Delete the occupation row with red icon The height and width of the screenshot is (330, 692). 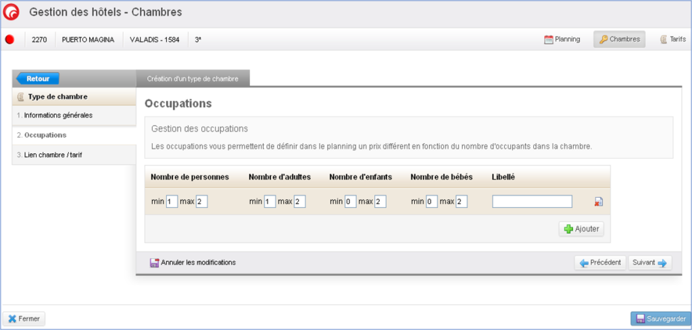(598, 202)
